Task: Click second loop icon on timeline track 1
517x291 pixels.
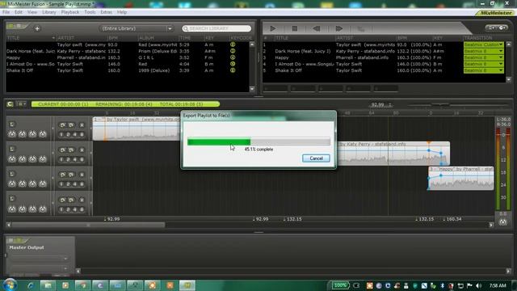Action: click(x=71, y=125)
